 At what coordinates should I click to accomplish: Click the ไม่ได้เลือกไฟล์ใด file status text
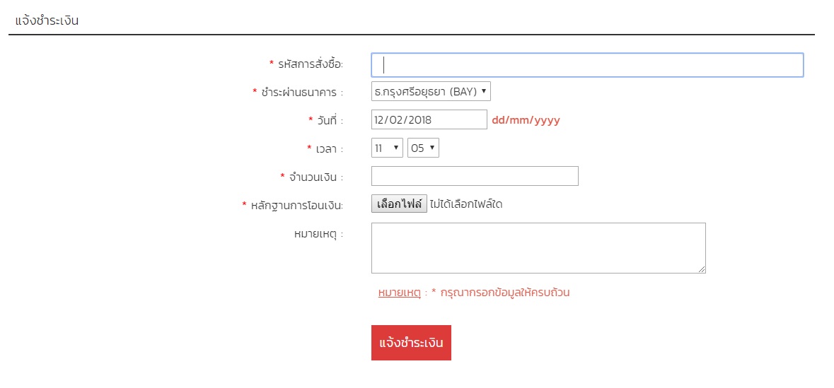point(466,204)
